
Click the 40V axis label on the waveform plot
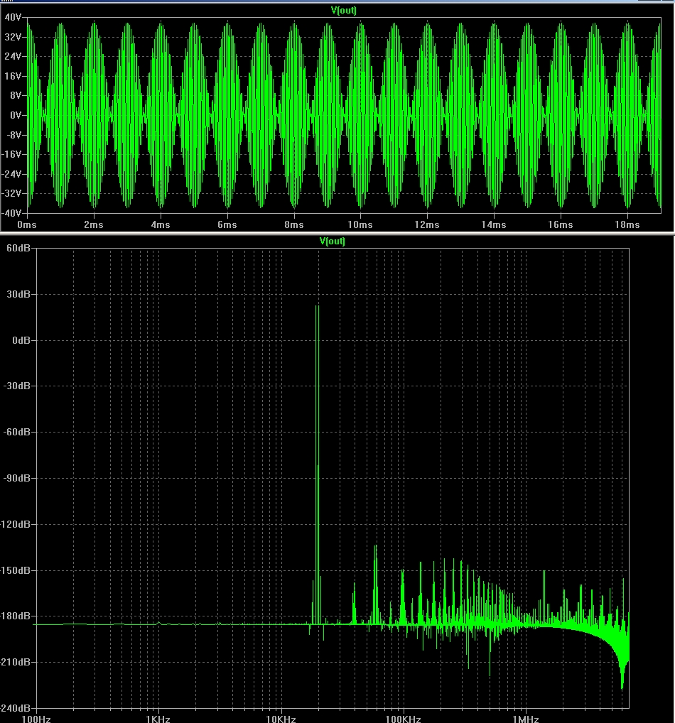[x=13, y=17]
